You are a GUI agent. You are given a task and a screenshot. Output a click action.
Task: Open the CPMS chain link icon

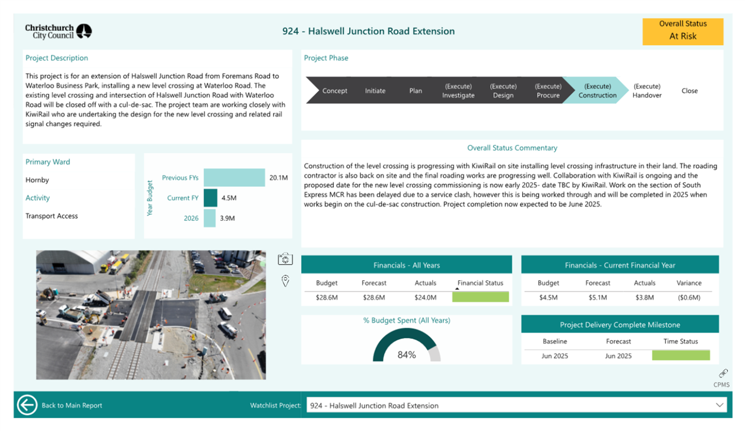(x=723, y=373)
